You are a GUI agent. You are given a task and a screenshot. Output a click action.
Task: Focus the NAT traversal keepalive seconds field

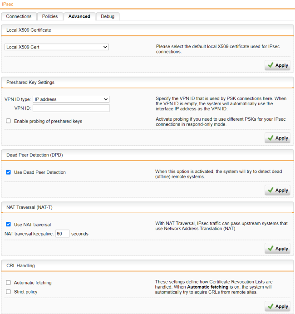[x=63, y=234]
